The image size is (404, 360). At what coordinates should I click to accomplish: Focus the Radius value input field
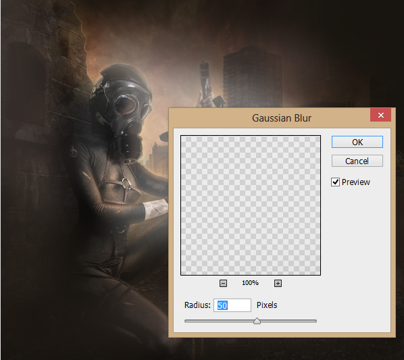point(232,305)
